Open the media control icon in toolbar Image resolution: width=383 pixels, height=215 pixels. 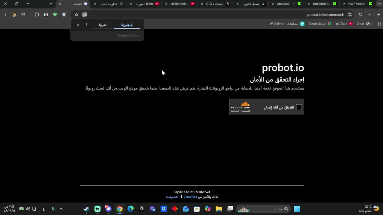coord(23,14)
